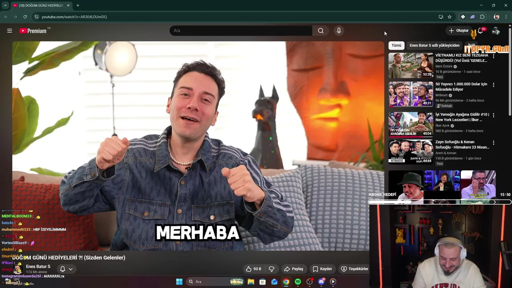This screenshot has height=288, width=512.
Task: Dislike the video with thumbs down
Action: pos(272,269)
